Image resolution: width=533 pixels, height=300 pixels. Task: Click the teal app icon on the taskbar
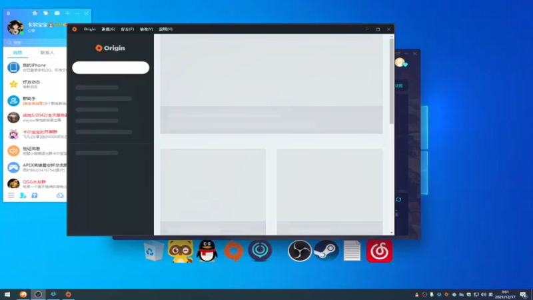point(53,295)
